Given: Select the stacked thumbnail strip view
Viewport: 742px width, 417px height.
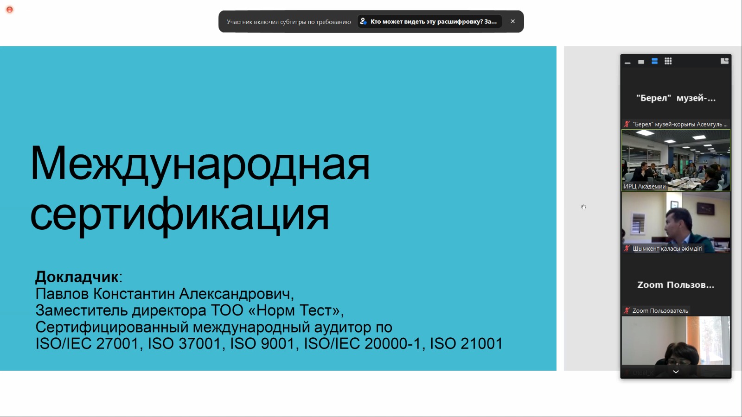Looking at the screenshot, I should point(654,61).
